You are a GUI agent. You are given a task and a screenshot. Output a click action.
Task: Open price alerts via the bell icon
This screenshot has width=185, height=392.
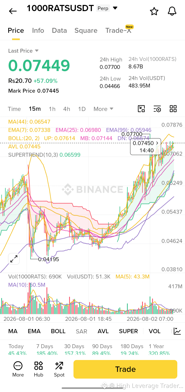[x=172, y=11]
